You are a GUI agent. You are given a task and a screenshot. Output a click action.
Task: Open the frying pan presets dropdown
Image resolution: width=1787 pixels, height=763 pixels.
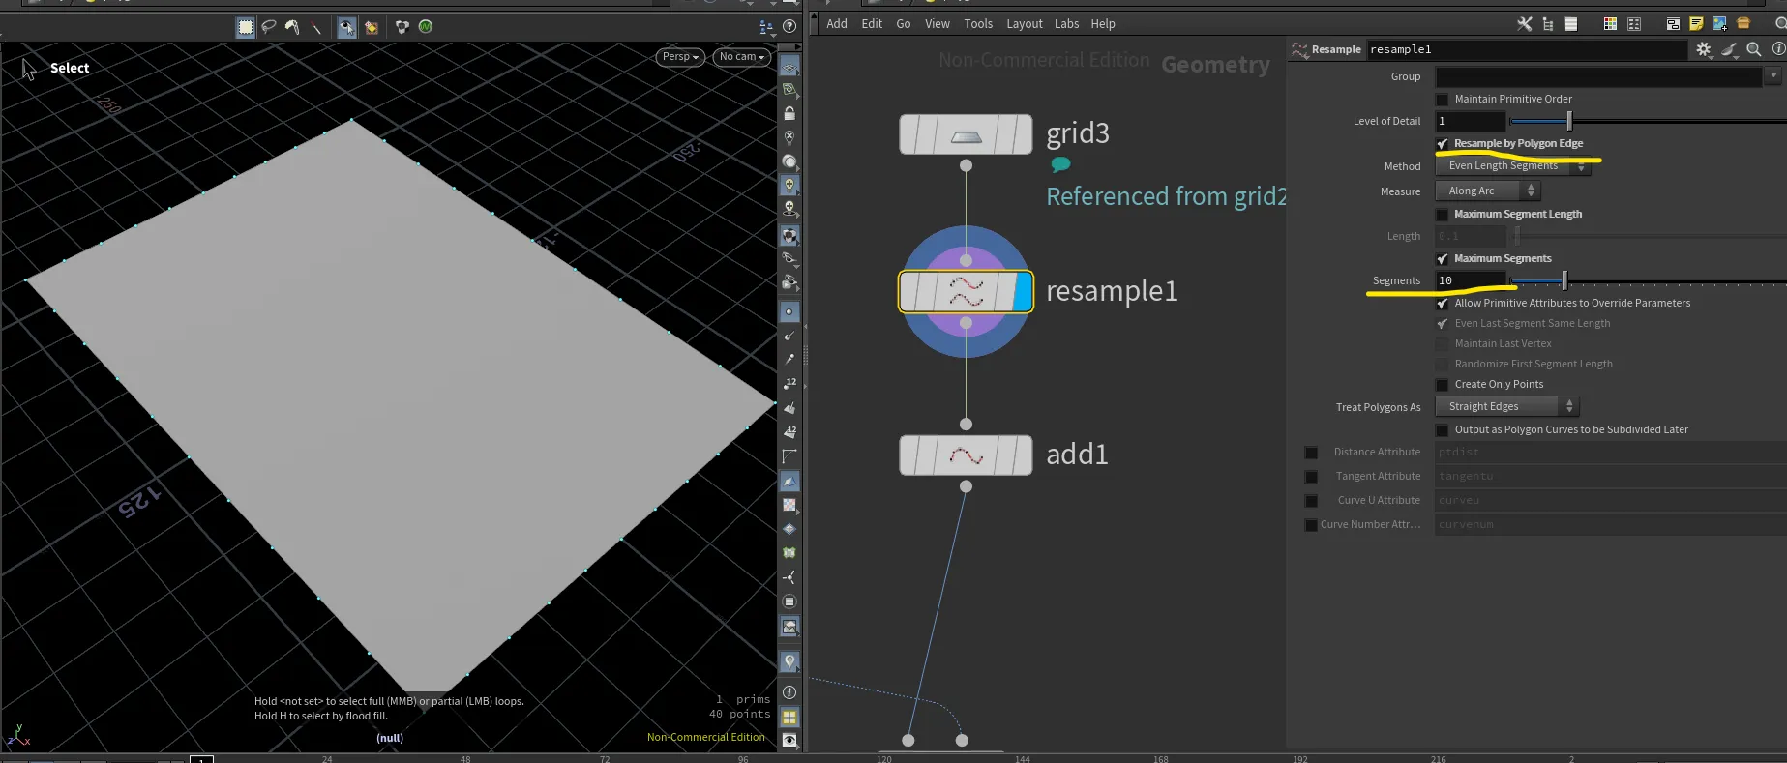coord(1729,49)
